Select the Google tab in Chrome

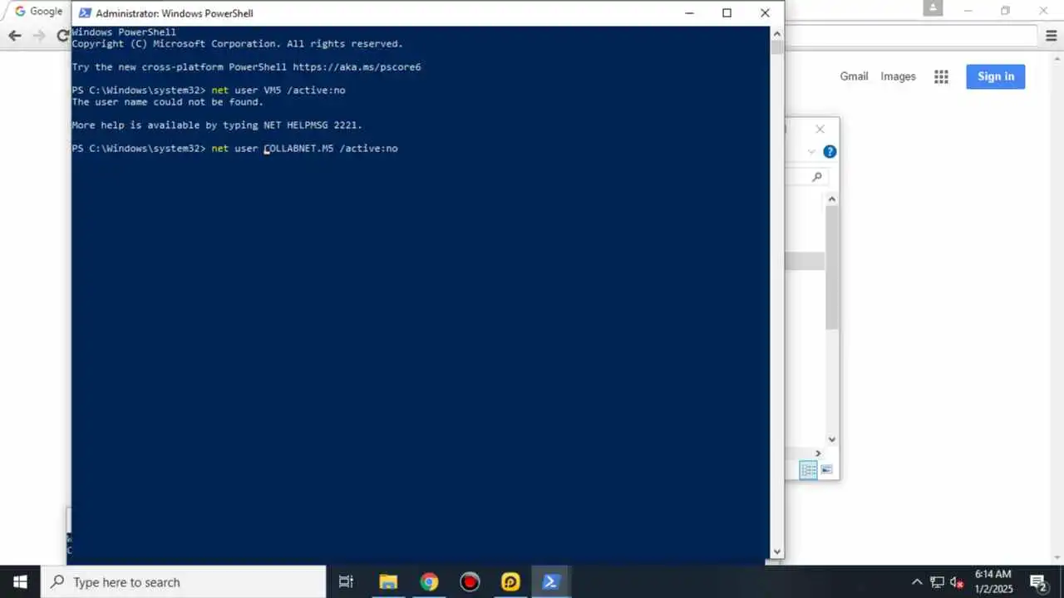(x=38, y=12)
